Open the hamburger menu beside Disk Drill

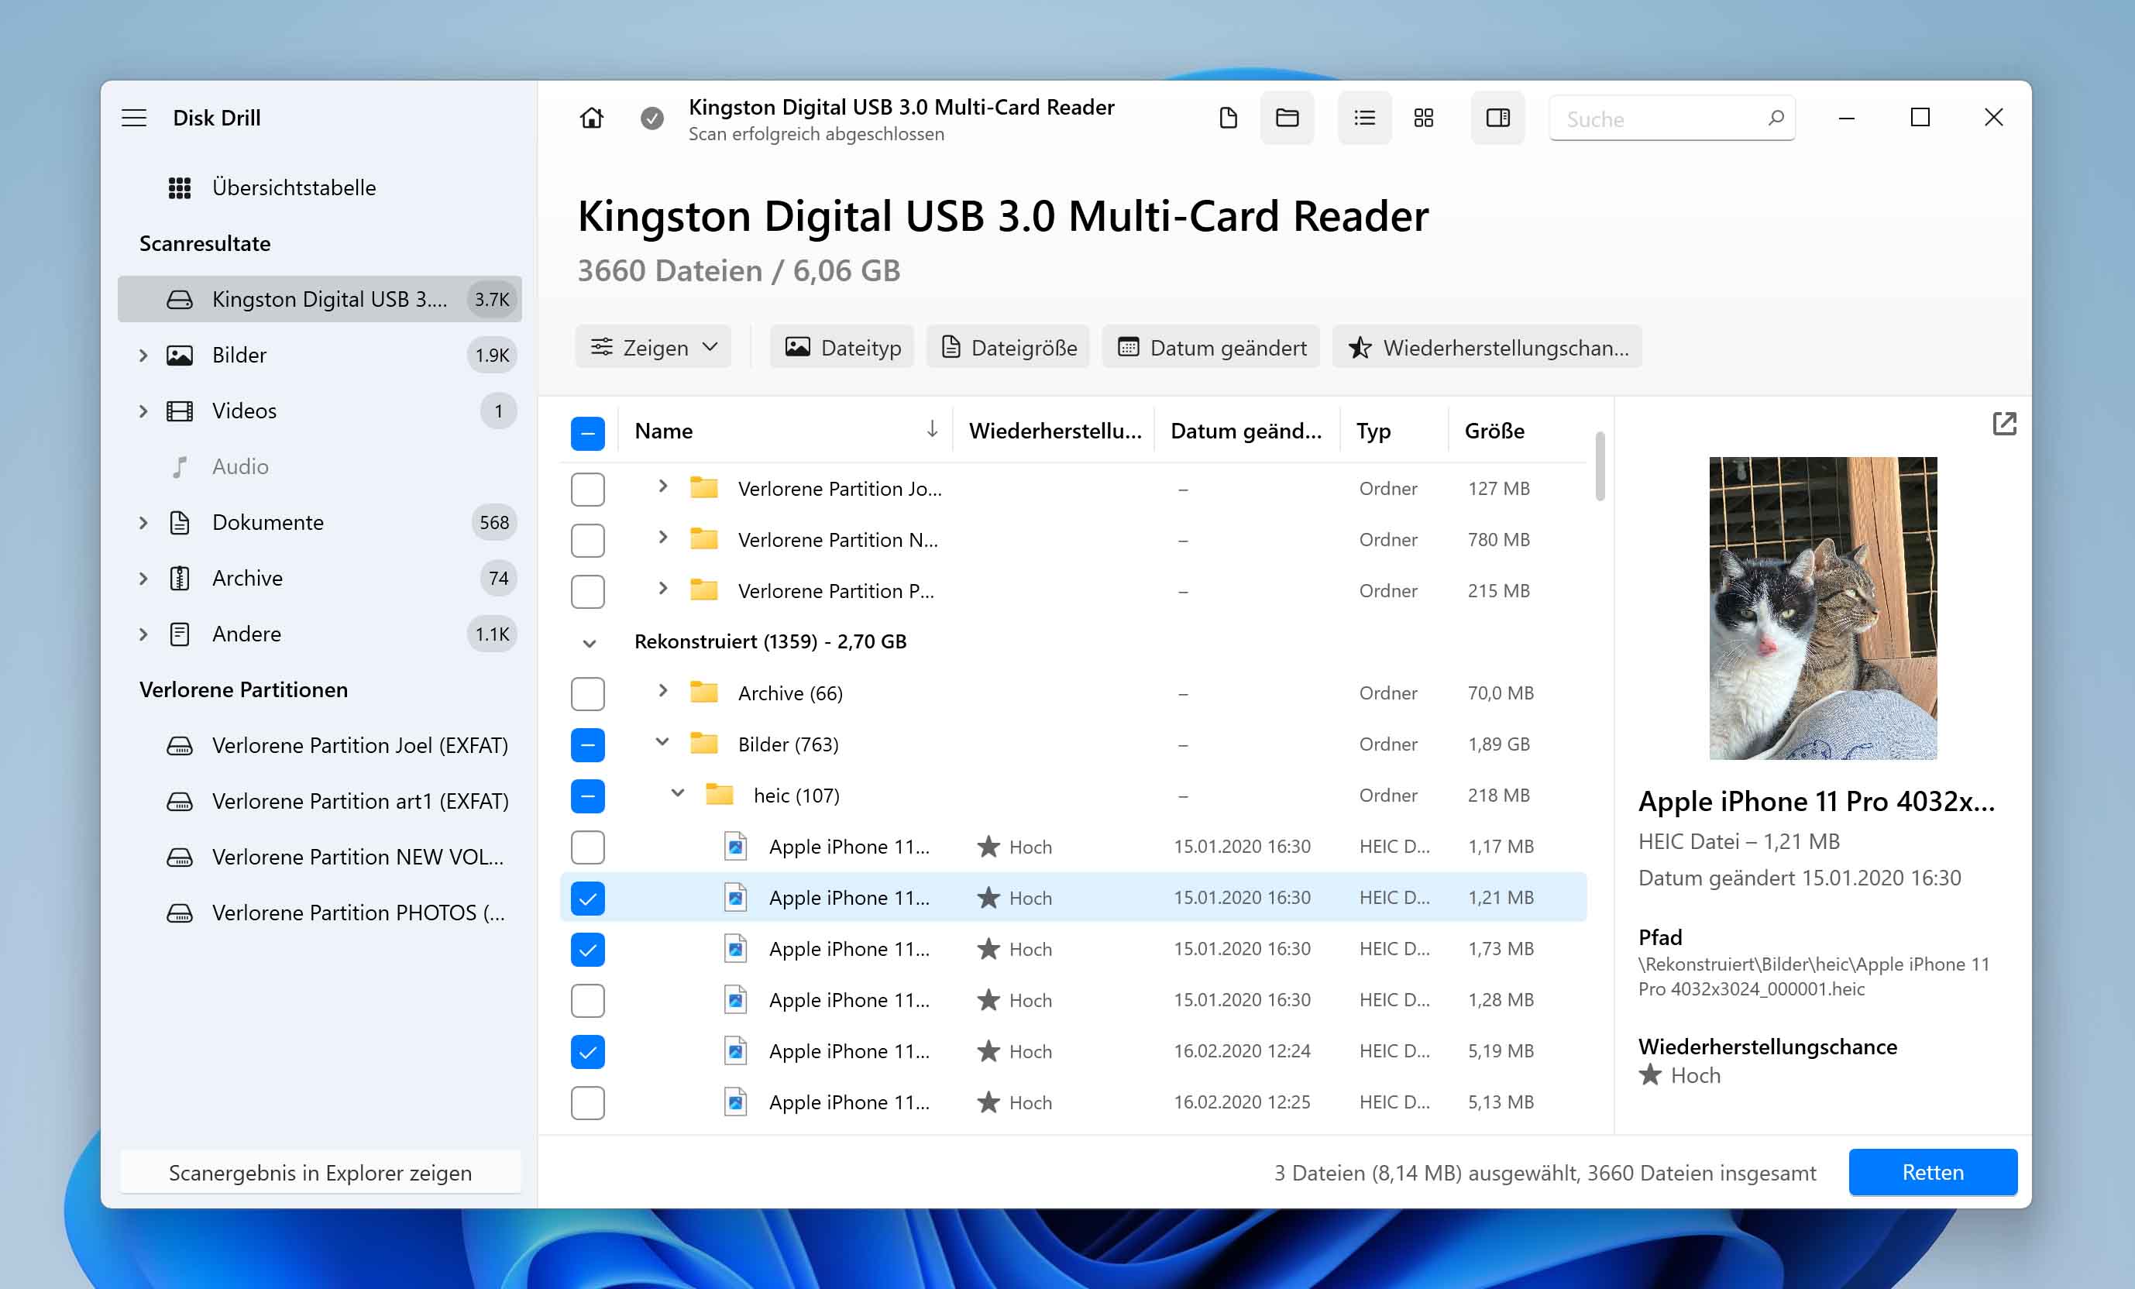click(x=134, y=118)
